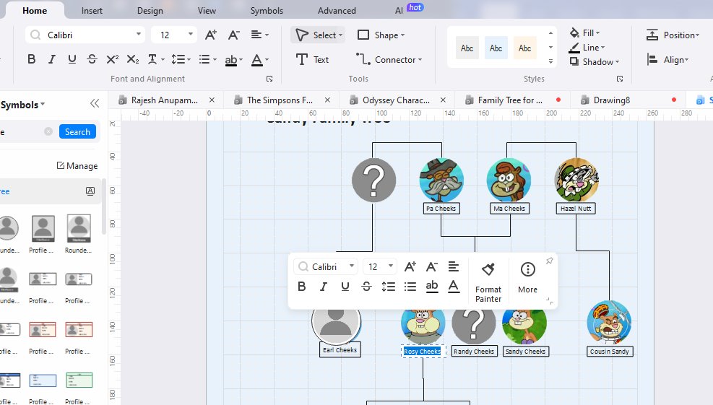Toggle Underline in floating toolbar
The height and width of the screenshot is (405, 713).
tap(345, 287)
